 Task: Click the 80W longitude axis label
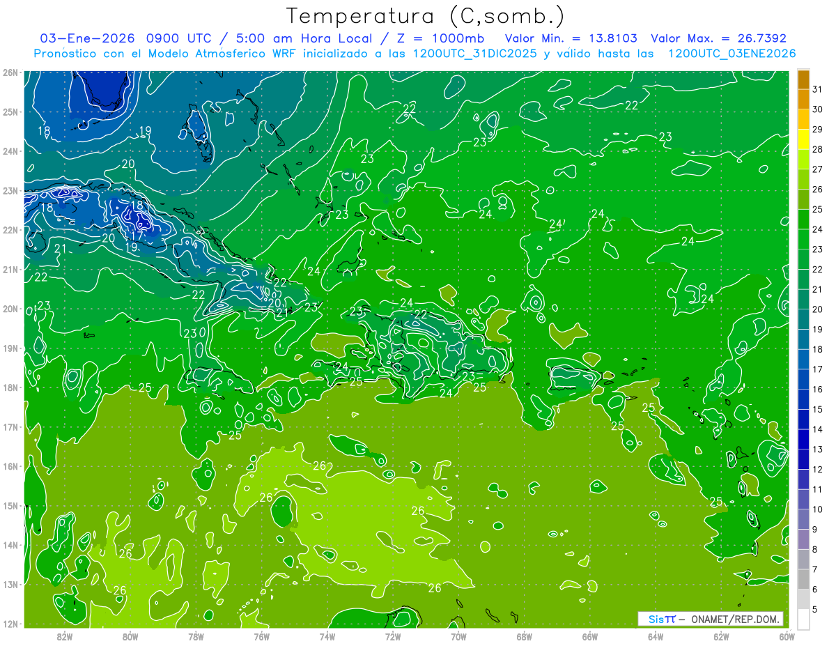[130, 636]
